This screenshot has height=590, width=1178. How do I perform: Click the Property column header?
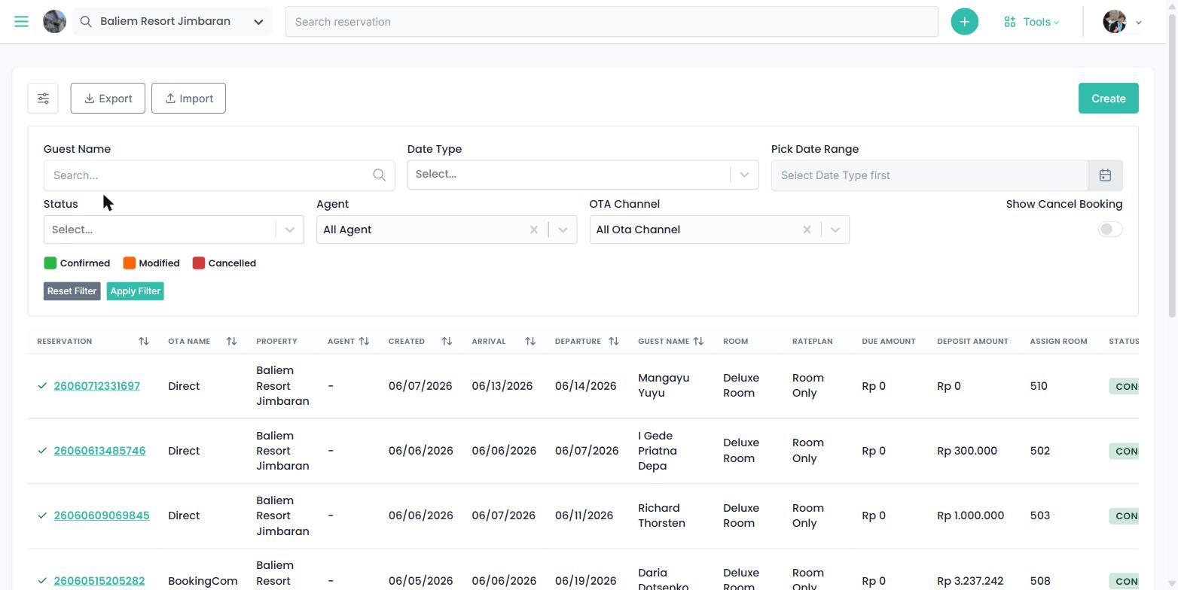pyautogui.click(x=276, y=342)
